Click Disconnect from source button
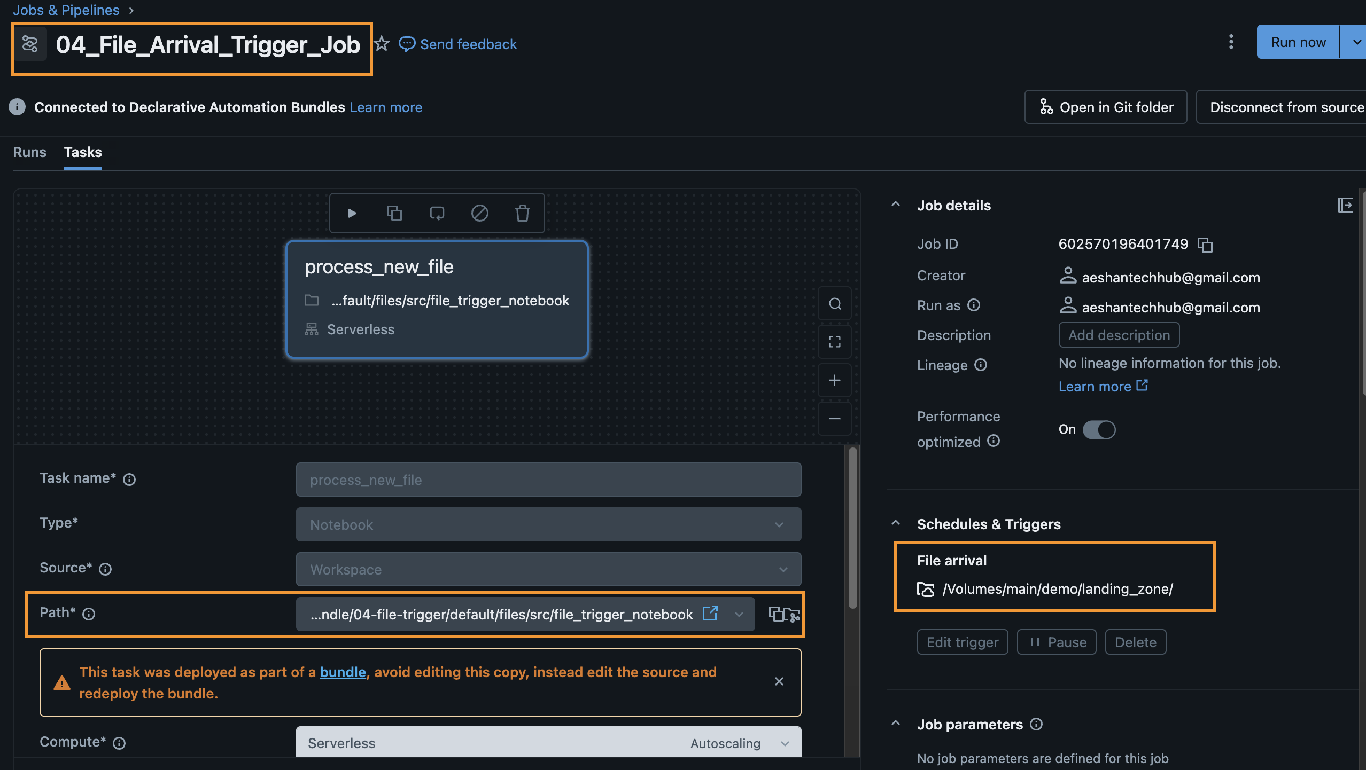This screenshot has width=1366, height=770. pos(1282,107)
